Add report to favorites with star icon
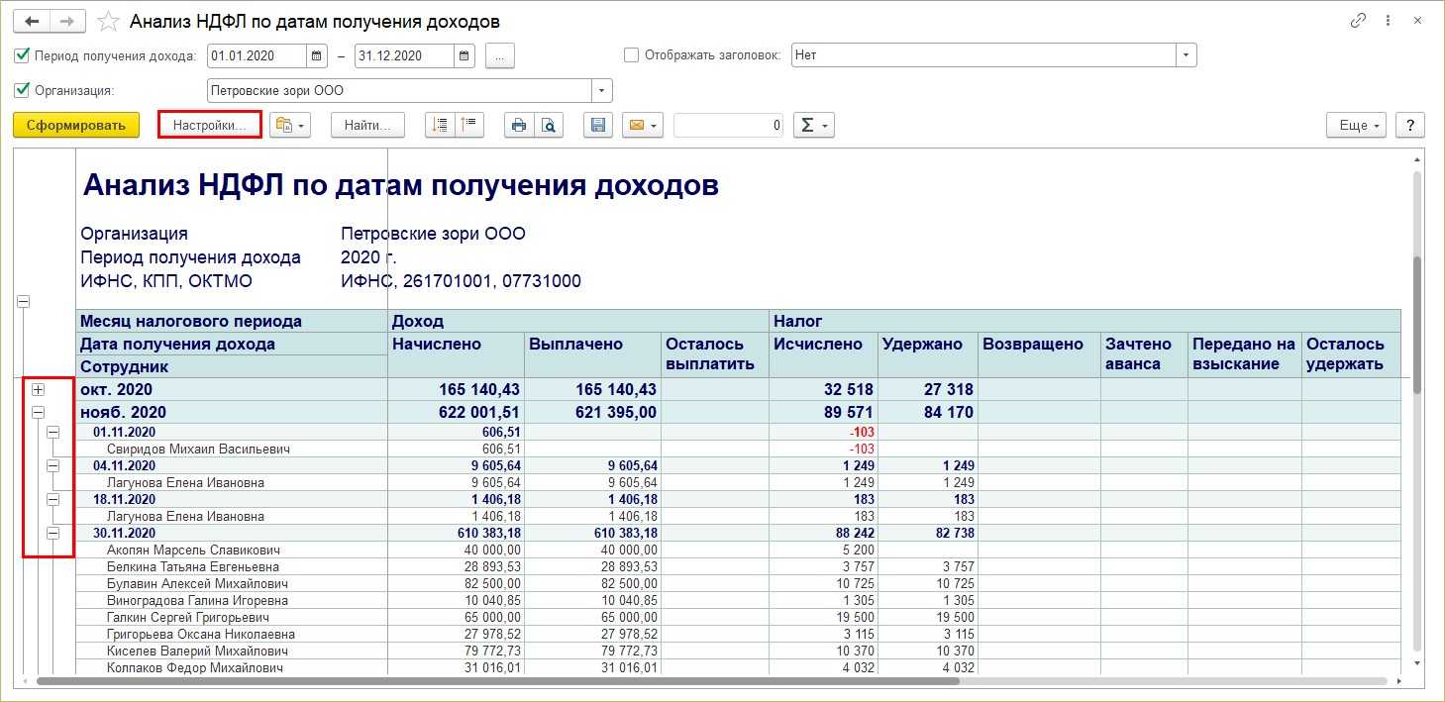This screenshot has height=702, width=1445. (109, 21)
